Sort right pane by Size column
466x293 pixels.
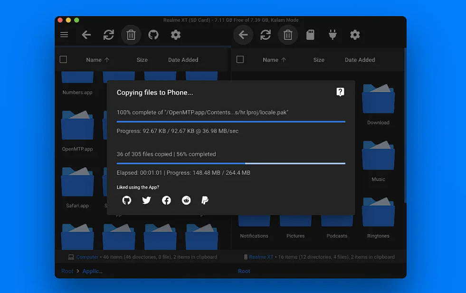pyautogui.click(x=319, y=60)
